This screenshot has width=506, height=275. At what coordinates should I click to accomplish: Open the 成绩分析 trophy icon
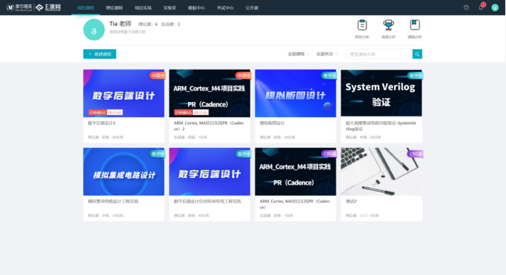pos(388,25)
